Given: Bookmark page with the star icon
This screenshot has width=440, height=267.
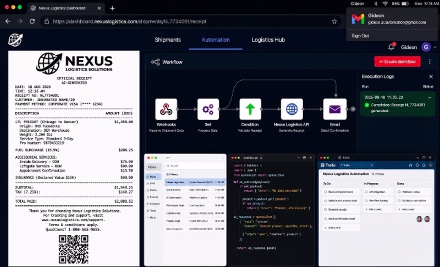Looking at the screenshot, I should pyautogui.click(x=334, y=21).
